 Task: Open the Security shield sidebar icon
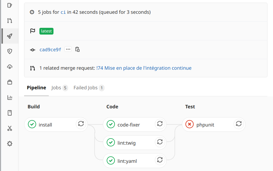pyautogui.click(x=10, y=51)
